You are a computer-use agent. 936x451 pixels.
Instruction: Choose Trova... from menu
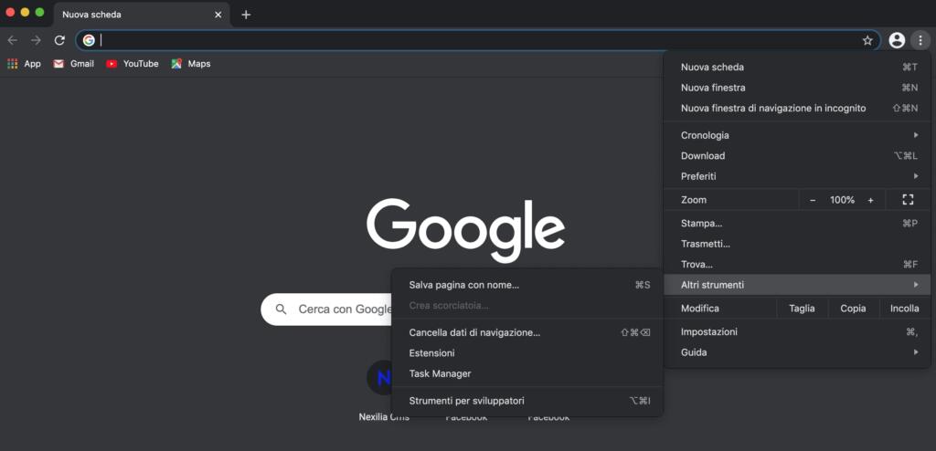pos(799,264)
